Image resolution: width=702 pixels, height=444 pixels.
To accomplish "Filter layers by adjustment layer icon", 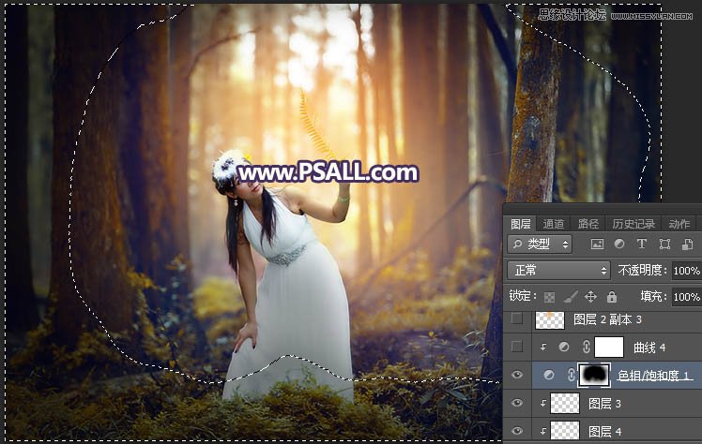I will (x=619, y=244).
